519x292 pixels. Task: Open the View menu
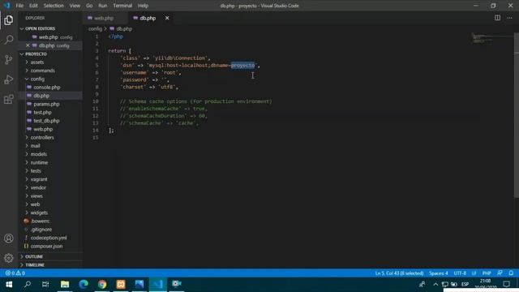coord(75,6)
